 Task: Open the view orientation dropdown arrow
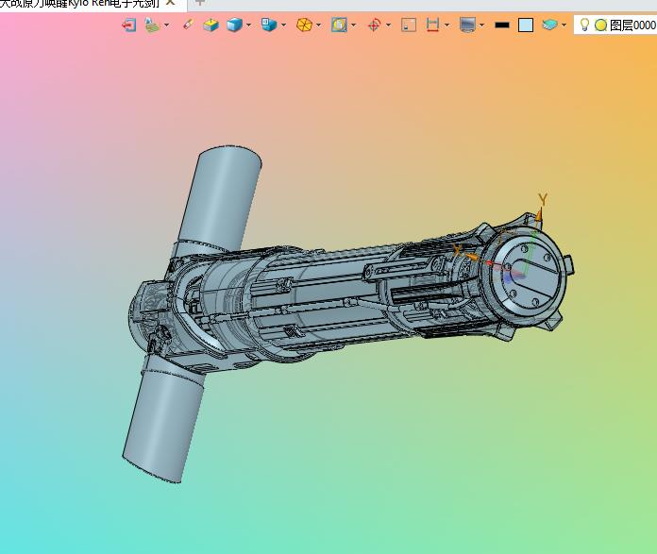click(284, 25)
